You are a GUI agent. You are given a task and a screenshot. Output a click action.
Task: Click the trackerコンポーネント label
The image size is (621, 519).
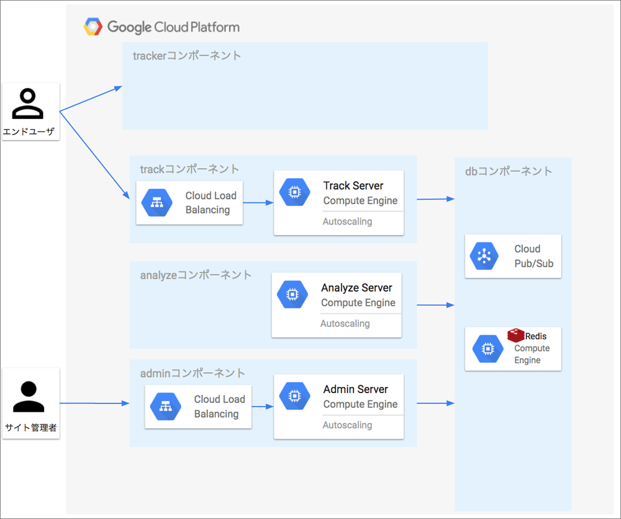coord(186,56)
